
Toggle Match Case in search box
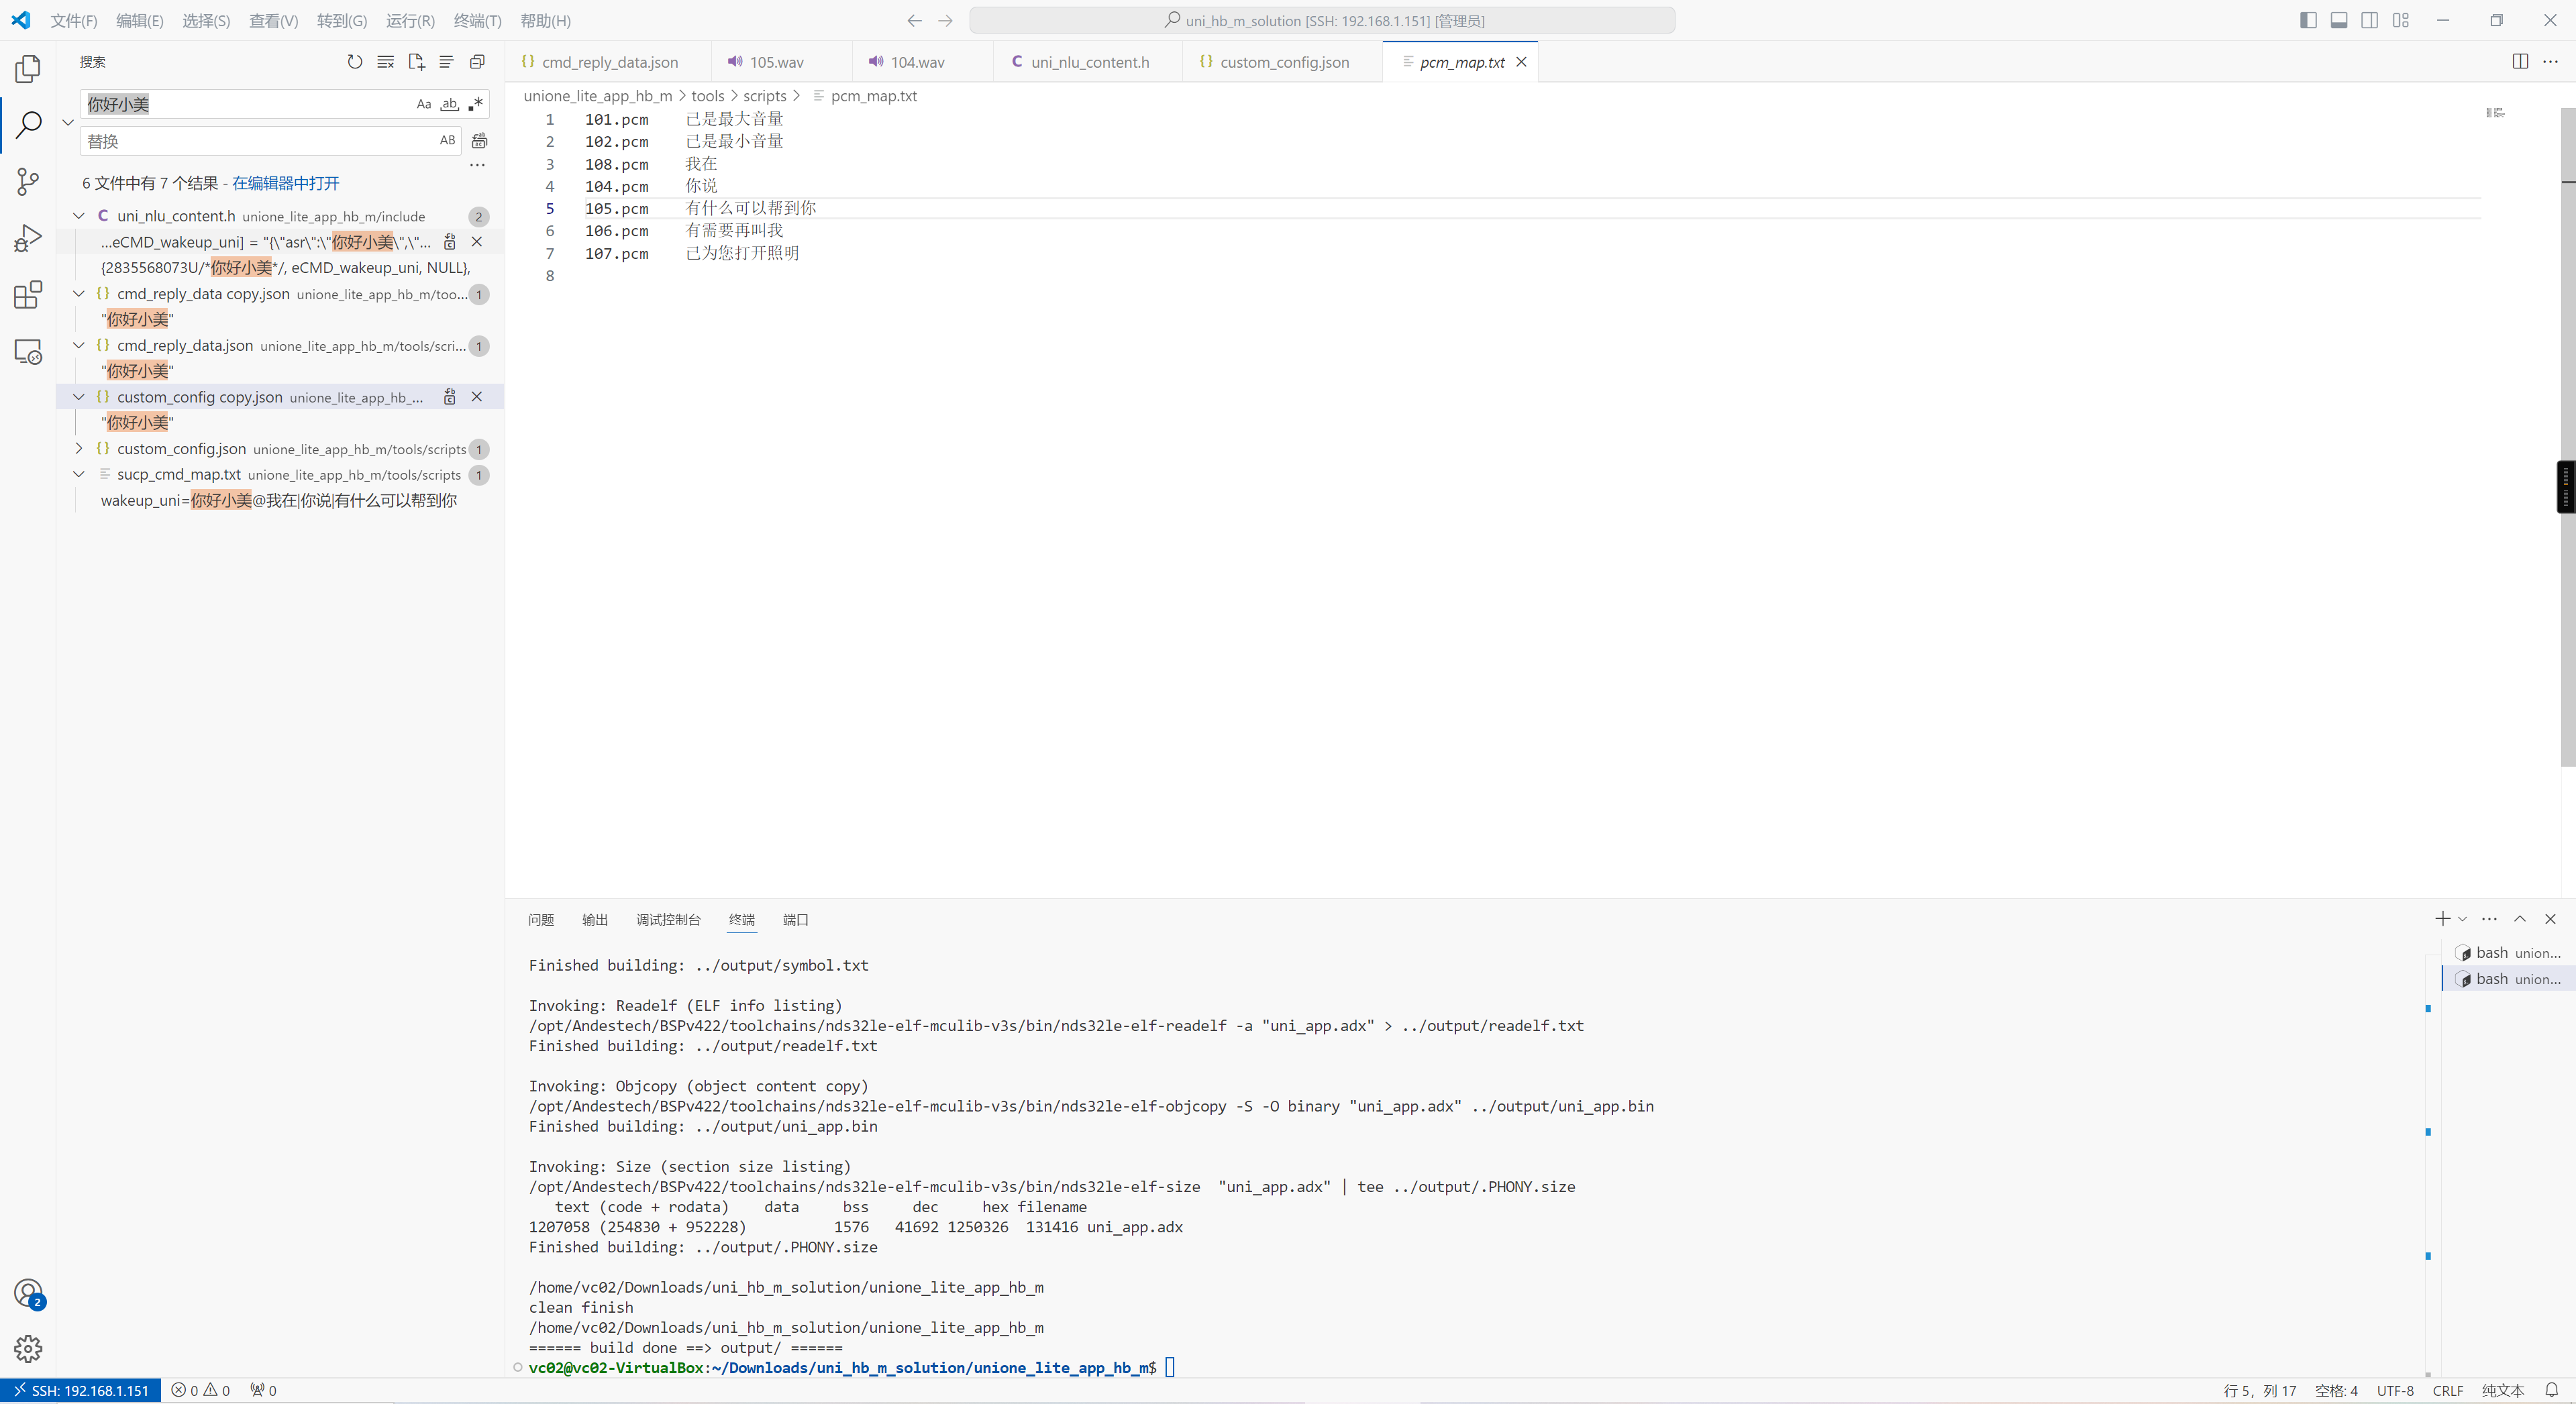tap(424, 104)
